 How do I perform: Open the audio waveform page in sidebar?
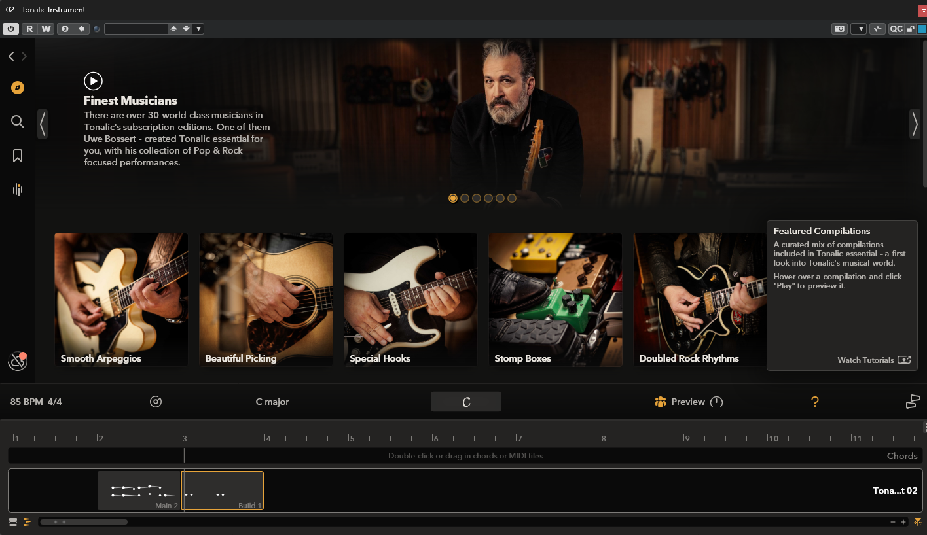(18, 190)
